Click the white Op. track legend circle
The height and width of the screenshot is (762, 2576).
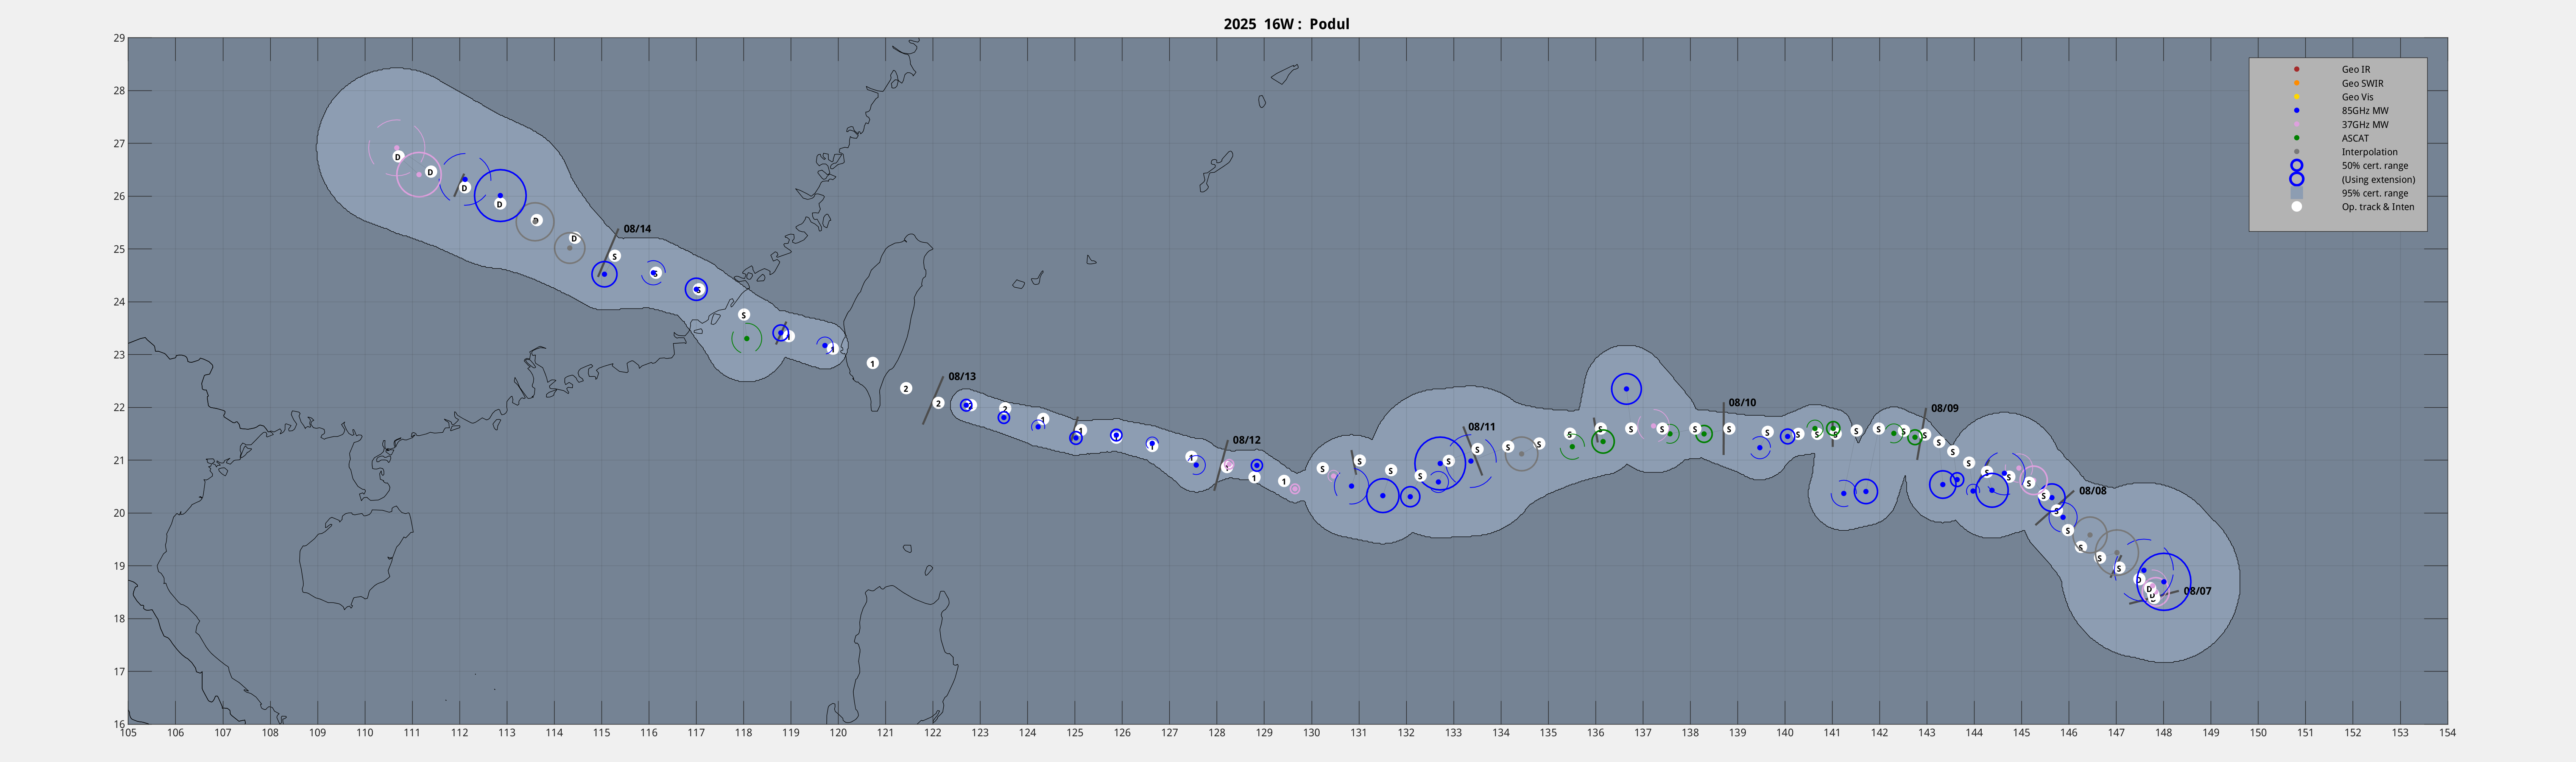click(x=2297, y=207)
